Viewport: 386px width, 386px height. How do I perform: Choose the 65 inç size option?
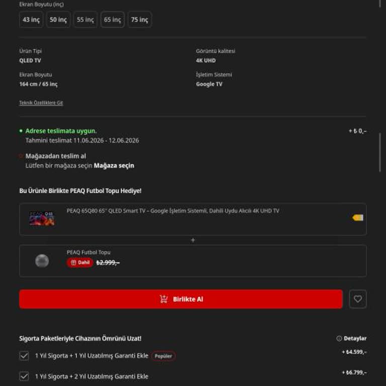click(x=112, y=20)
